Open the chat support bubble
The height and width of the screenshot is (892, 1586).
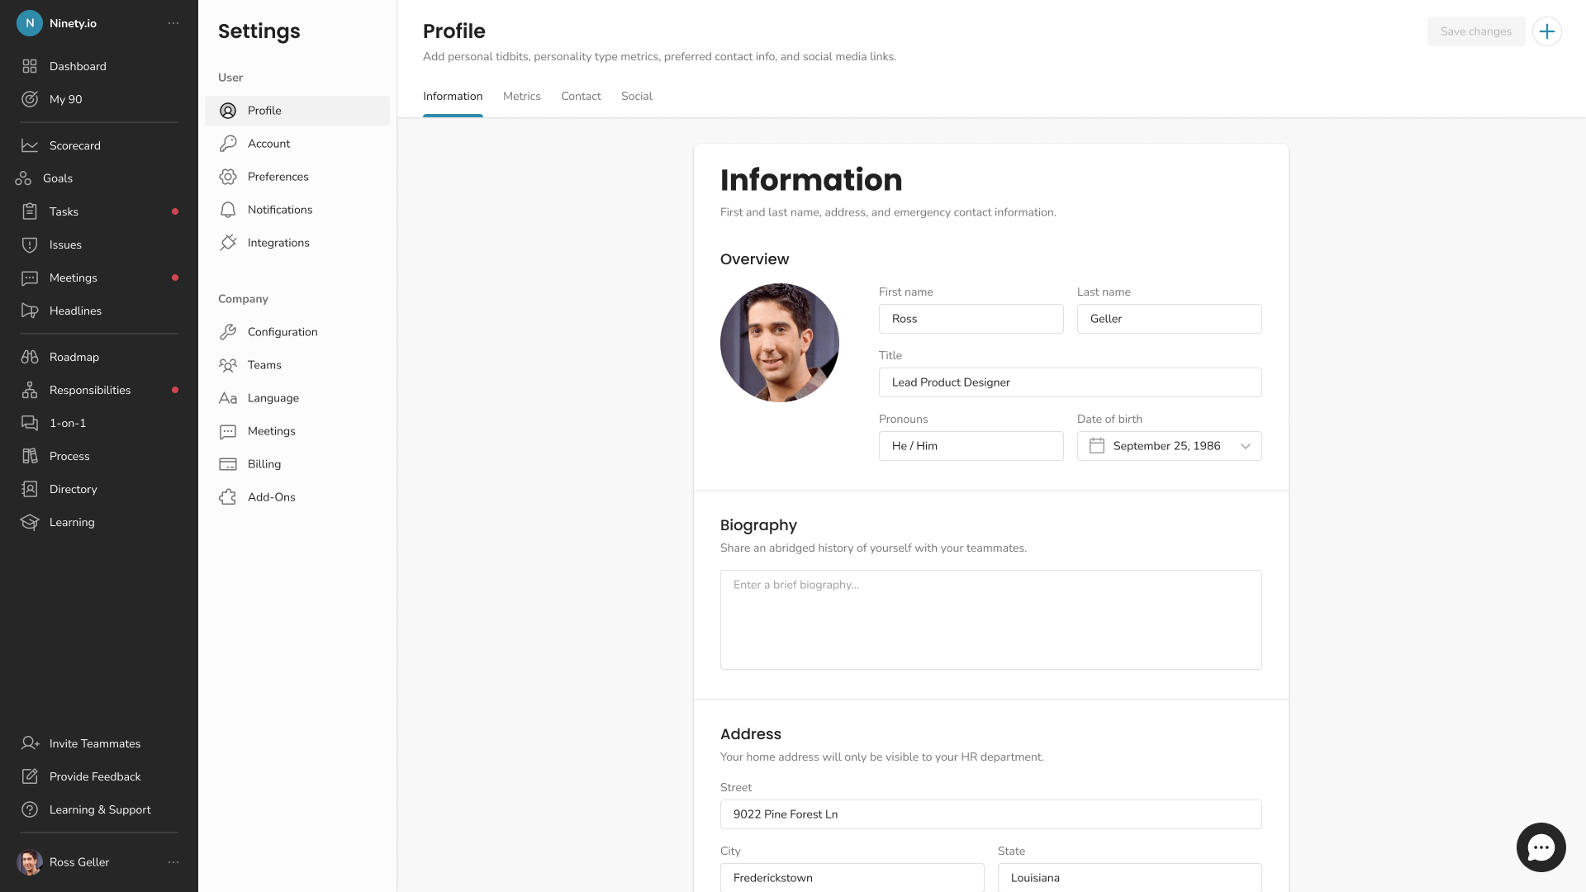pyautogui.click(x=1541, y=847)
